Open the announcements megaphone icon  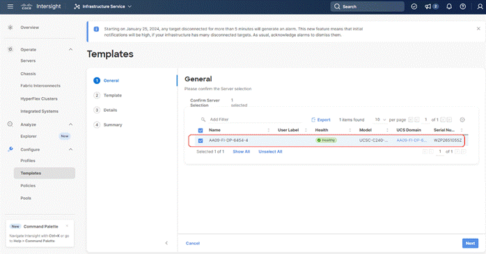[x=428, y=6]
